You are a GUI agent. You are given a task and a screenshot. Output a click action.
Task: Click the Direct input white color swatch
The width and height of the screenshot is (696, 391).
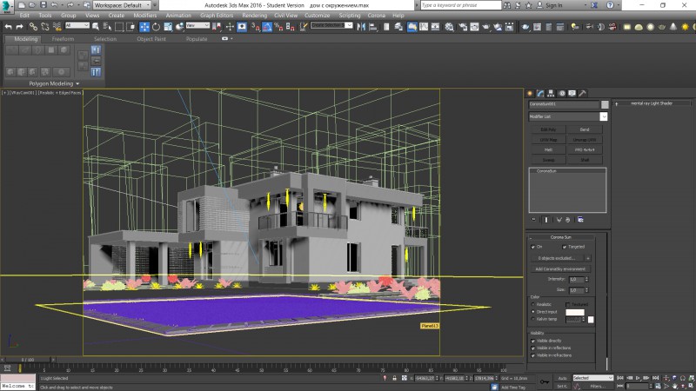coord(575,311)
